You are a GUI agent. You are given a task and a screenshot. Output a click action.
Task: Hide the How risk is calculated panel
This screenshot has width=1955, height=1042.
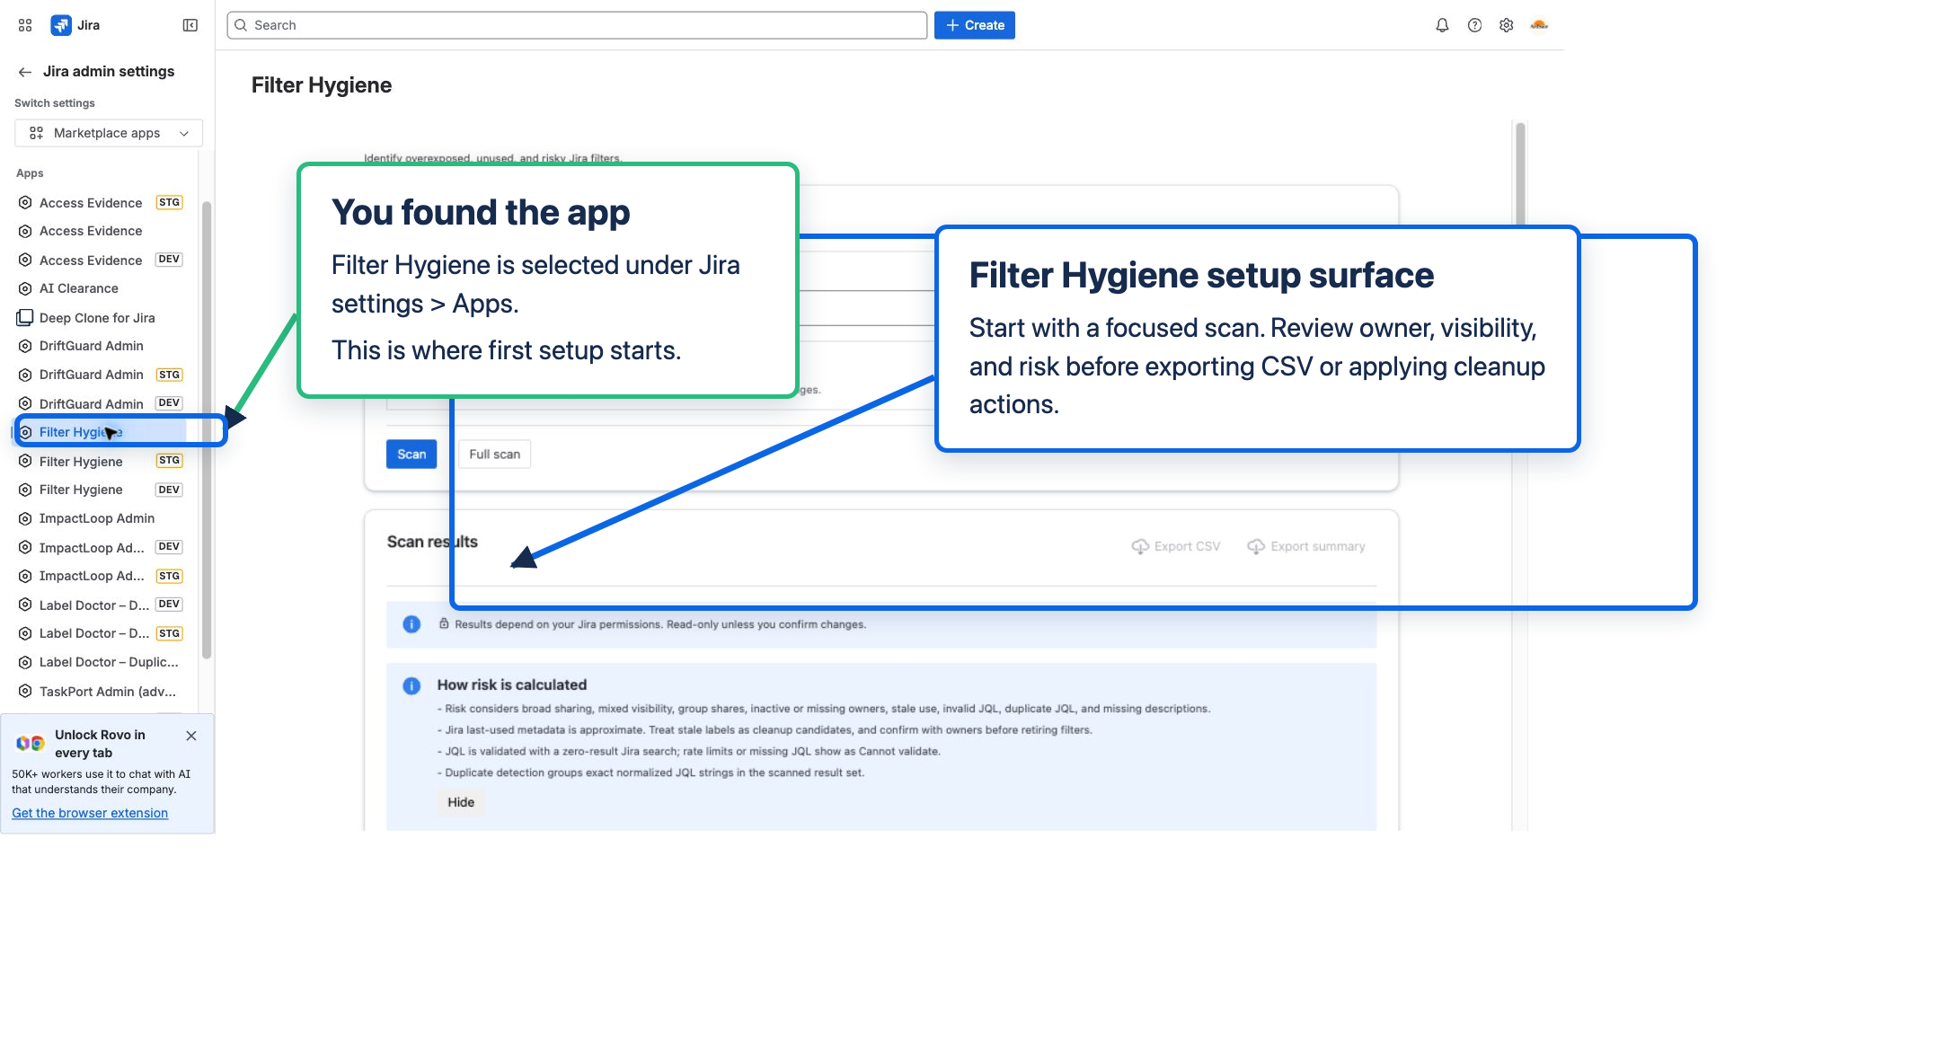pyautogui.click(x=461, y=802)
